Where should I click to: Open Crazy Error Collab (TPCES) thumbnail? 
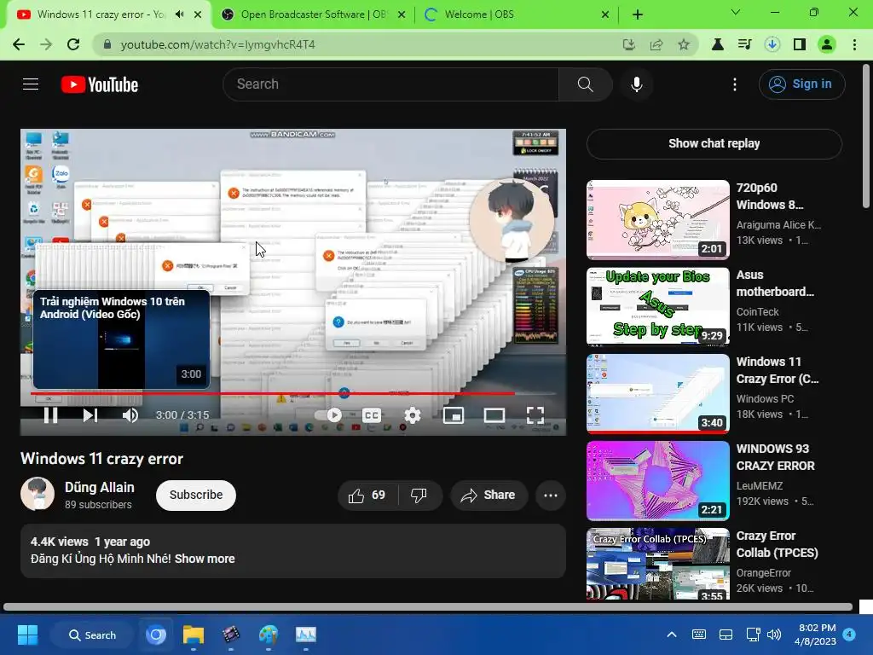[658, 564]
